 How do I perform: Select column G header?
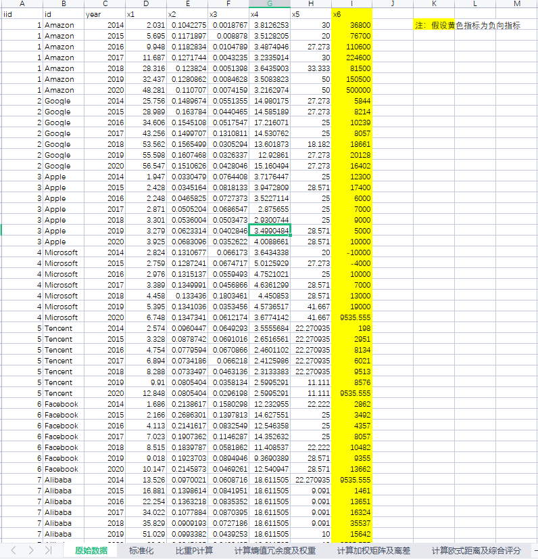tap(270, 3)
